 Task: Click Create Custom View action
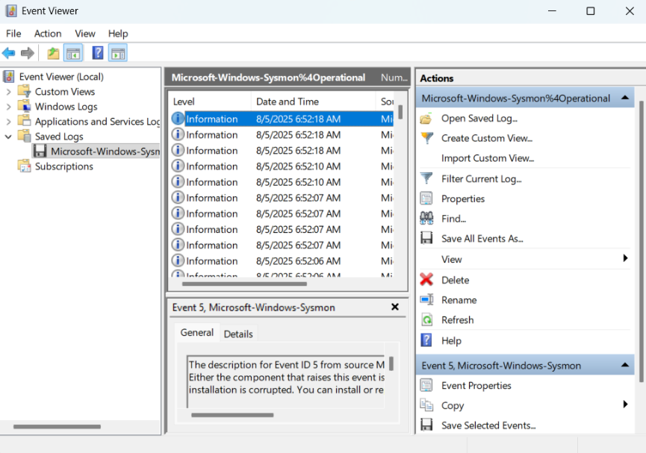tap(486, 138)
